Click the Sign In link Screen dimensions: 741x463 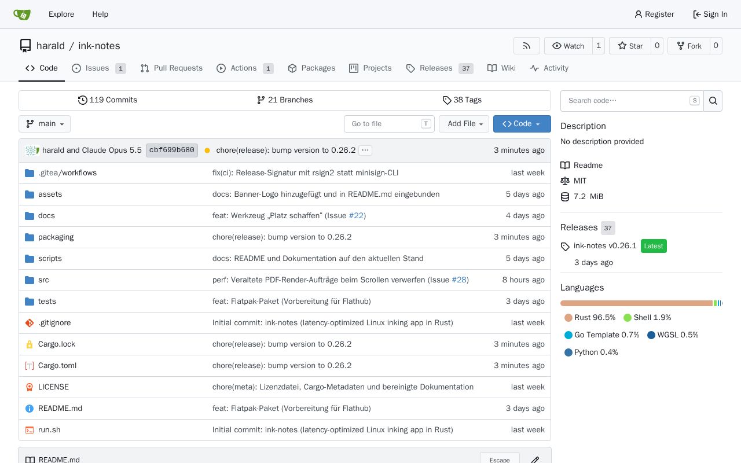pos(710,14)
